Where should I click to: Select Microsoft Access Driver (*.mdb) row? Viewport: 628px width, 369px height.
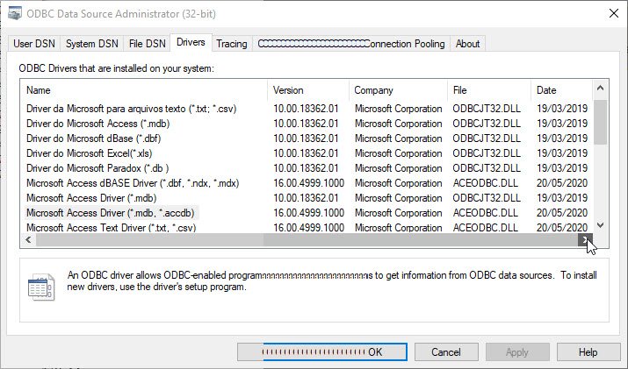307,198
